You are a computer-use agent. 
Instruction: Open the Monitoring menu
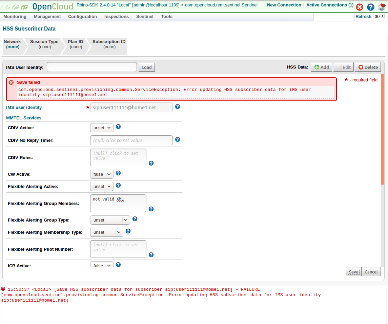(15, 17)
